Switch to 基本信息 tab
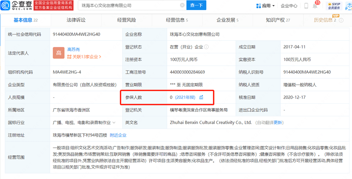The width and height of the screenshot is (352, 179). (x=25, y=20)
